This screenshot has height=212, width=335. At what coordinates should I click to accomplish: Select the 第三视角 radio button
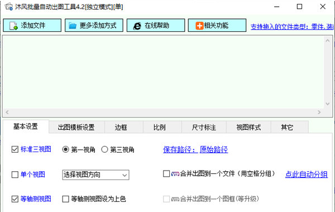[x=104, y=149]
